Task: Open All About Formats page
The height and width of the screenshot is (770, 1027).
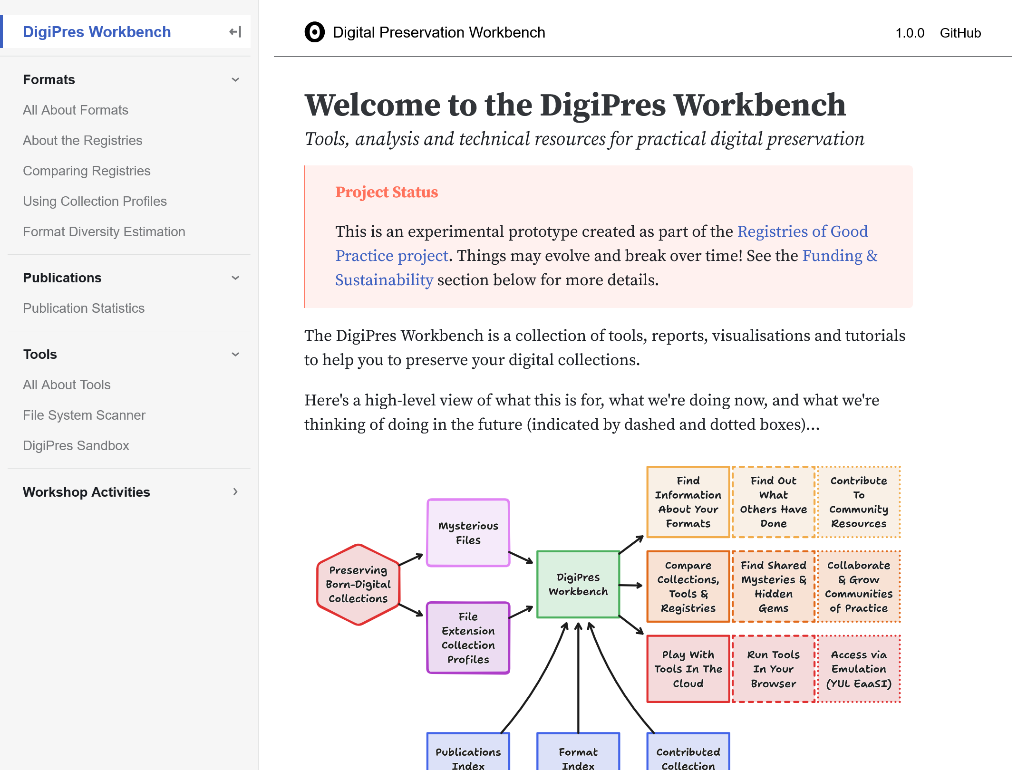Action: click(76, 110)
